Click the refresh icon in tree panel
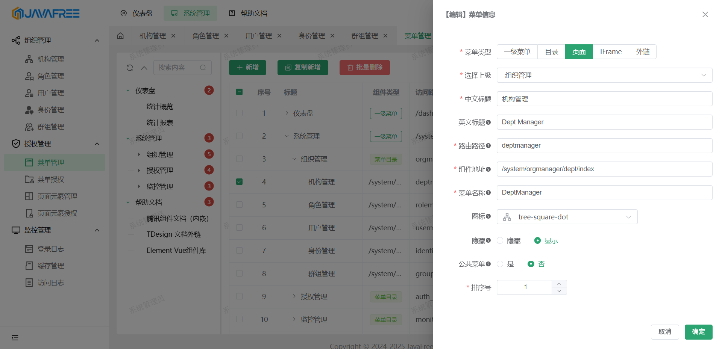Viewport: 722px width, 349px height. (x=130, y=68)
